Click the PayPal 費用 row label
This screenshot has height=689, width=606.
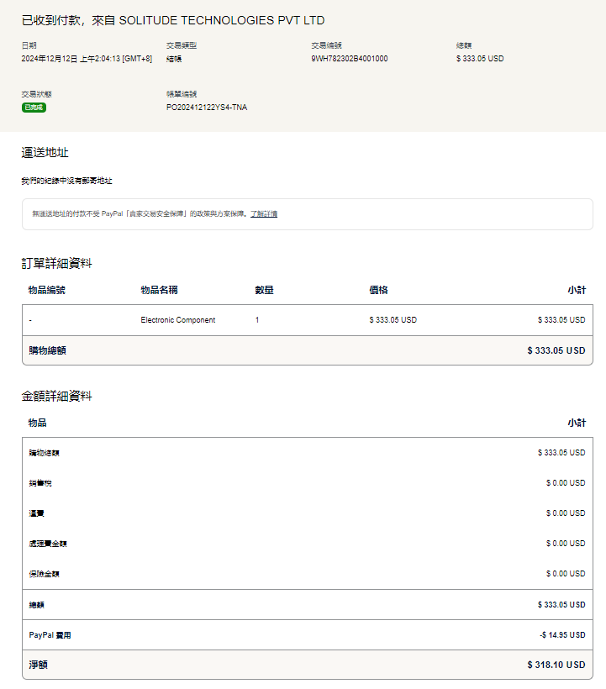50,635
